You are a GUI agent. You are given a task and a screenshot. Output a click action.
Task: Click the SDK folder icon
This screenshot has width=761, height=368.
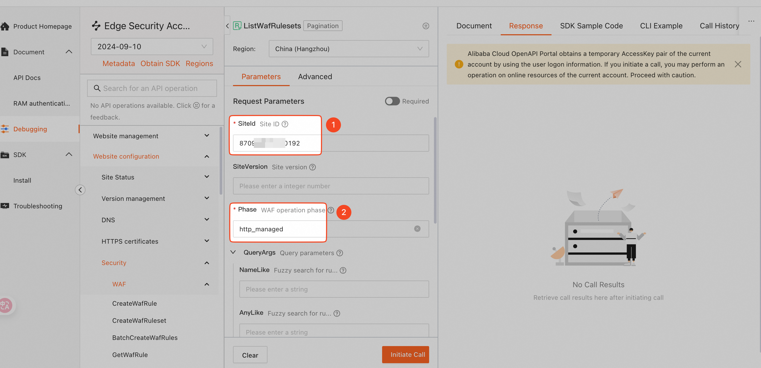tap(5, 155)
